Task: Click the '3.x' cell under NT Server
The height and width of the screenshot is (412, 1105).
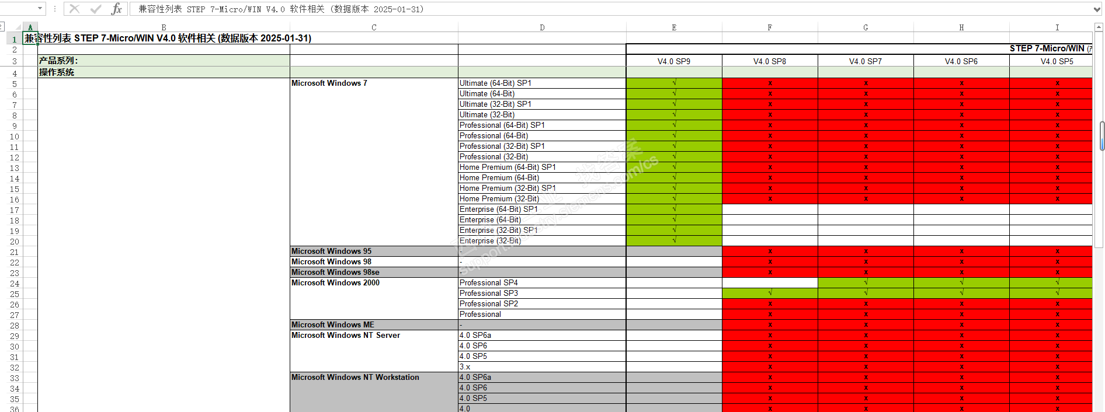Action: click(542, 367)
